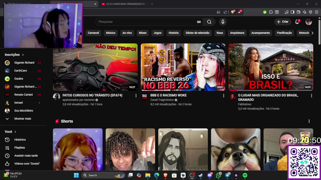Open apaixonados por motores channel link
The image size is (321, 180).
coord(78,100)
